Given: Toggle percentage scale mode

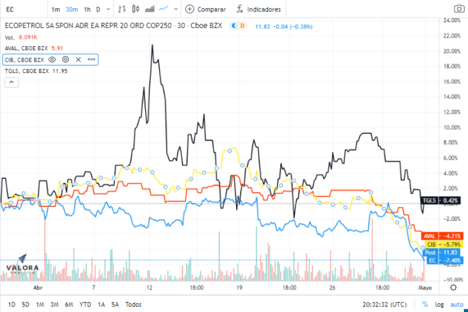Looking at the screenshot, I should point(425,304).
